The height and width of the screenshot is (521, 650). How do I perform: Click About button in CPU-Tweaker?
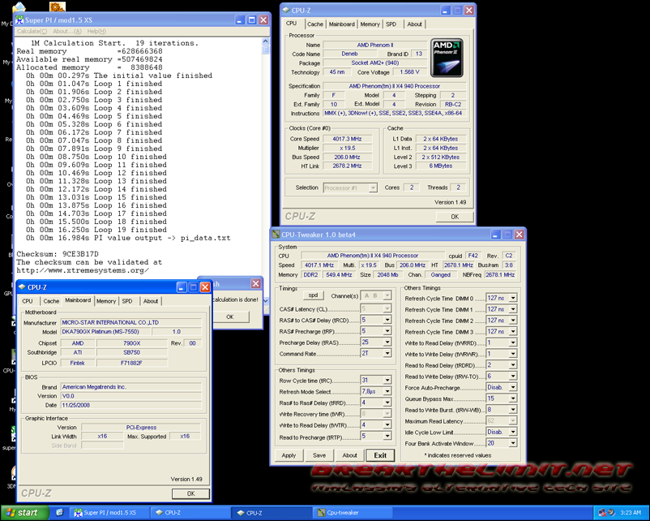[x=349, y=455]
